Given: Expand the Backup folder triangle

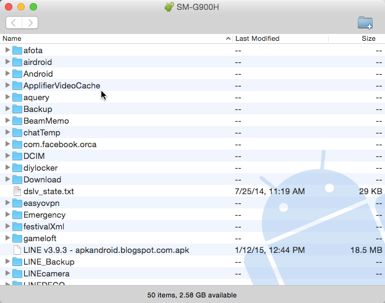Looking at the screenshot, I should click(x=7, y=109).
